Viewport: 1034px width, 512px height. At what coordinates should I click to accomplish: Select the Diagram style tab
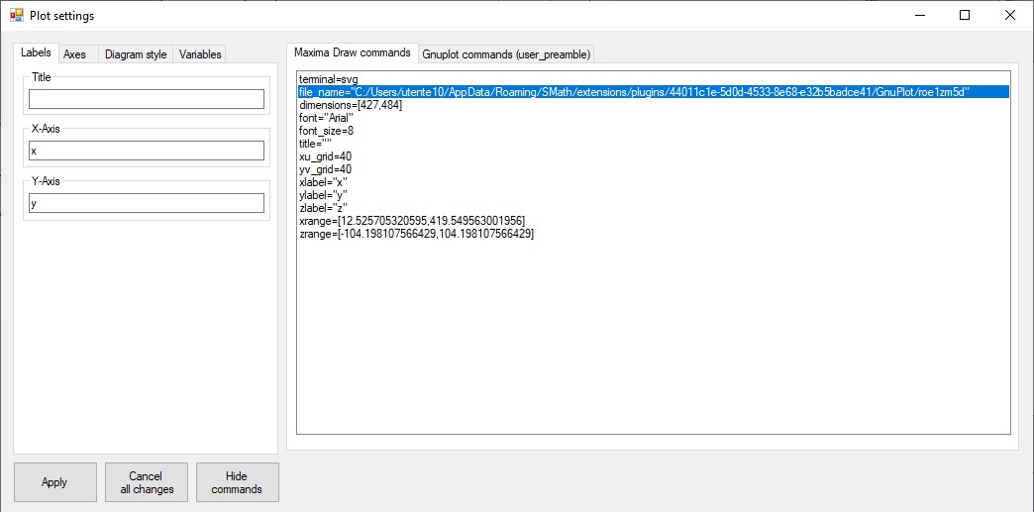pyautogui.click(x=136, y=54)
